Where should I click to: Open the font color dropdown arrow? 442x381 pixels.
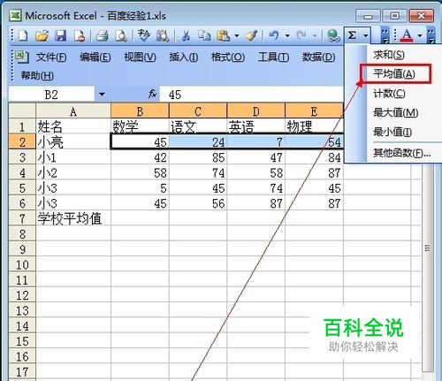[x=420, y=36]
